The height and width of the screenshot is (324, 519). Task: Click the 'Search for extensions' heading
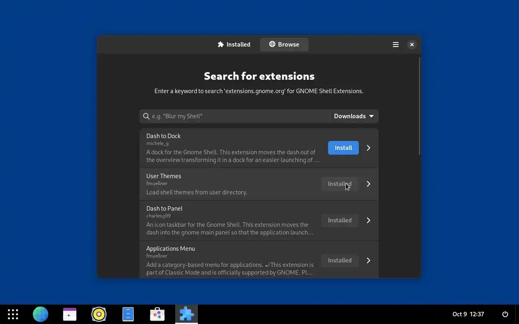tap(259, 76)
